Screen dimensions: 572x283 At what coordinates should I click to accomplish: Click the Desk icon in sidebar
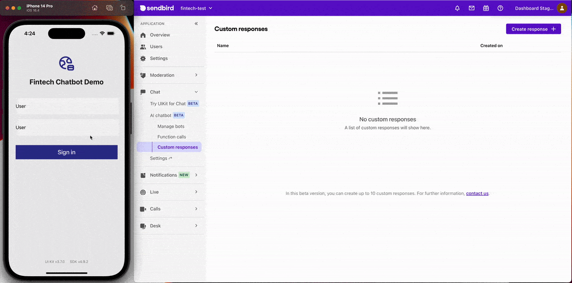tap(143, 226)
